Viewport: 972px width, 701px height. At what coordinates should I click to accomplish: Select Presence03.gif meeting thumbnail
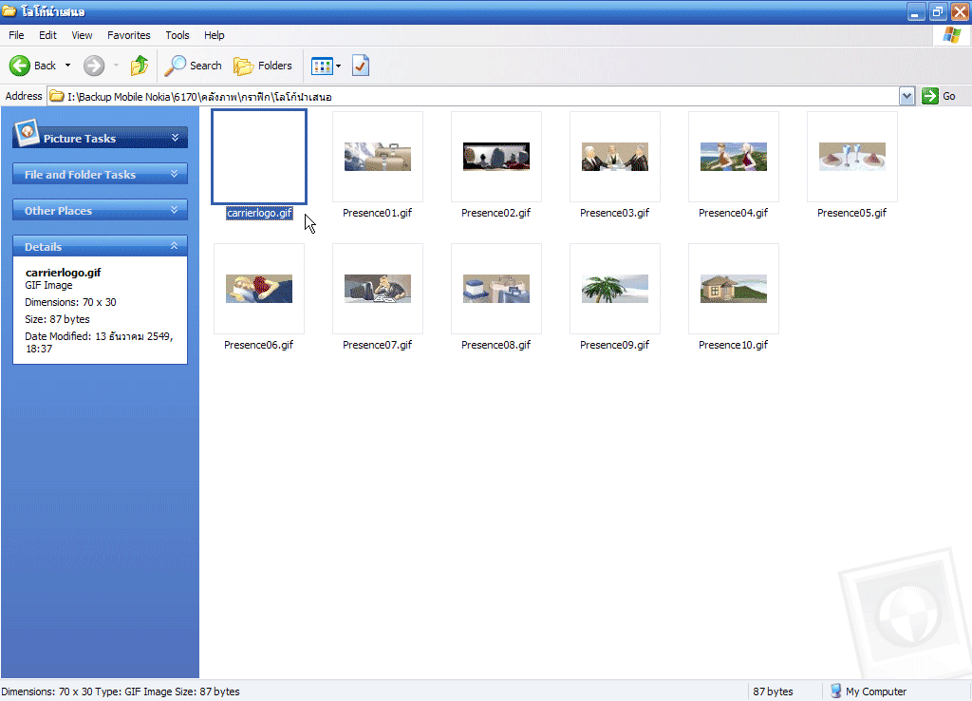[x=615, y=157]
